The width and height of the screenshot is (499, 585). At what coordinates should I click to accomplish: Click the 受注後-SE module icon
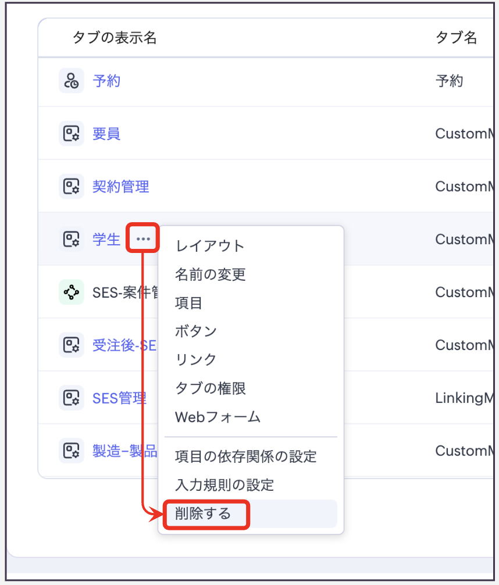tap(71, 345)
